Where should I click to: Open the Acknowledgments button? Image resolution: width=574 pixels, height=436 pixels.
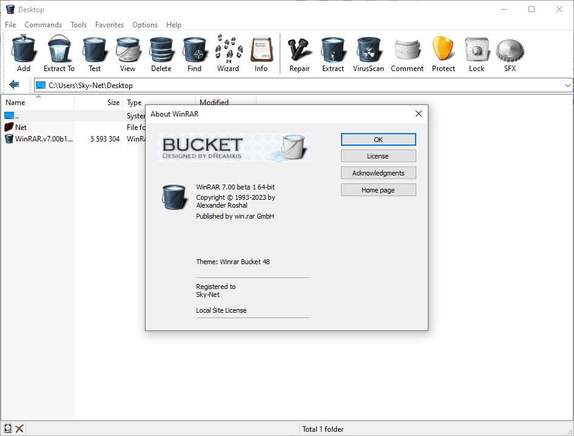tap(378, 173)
